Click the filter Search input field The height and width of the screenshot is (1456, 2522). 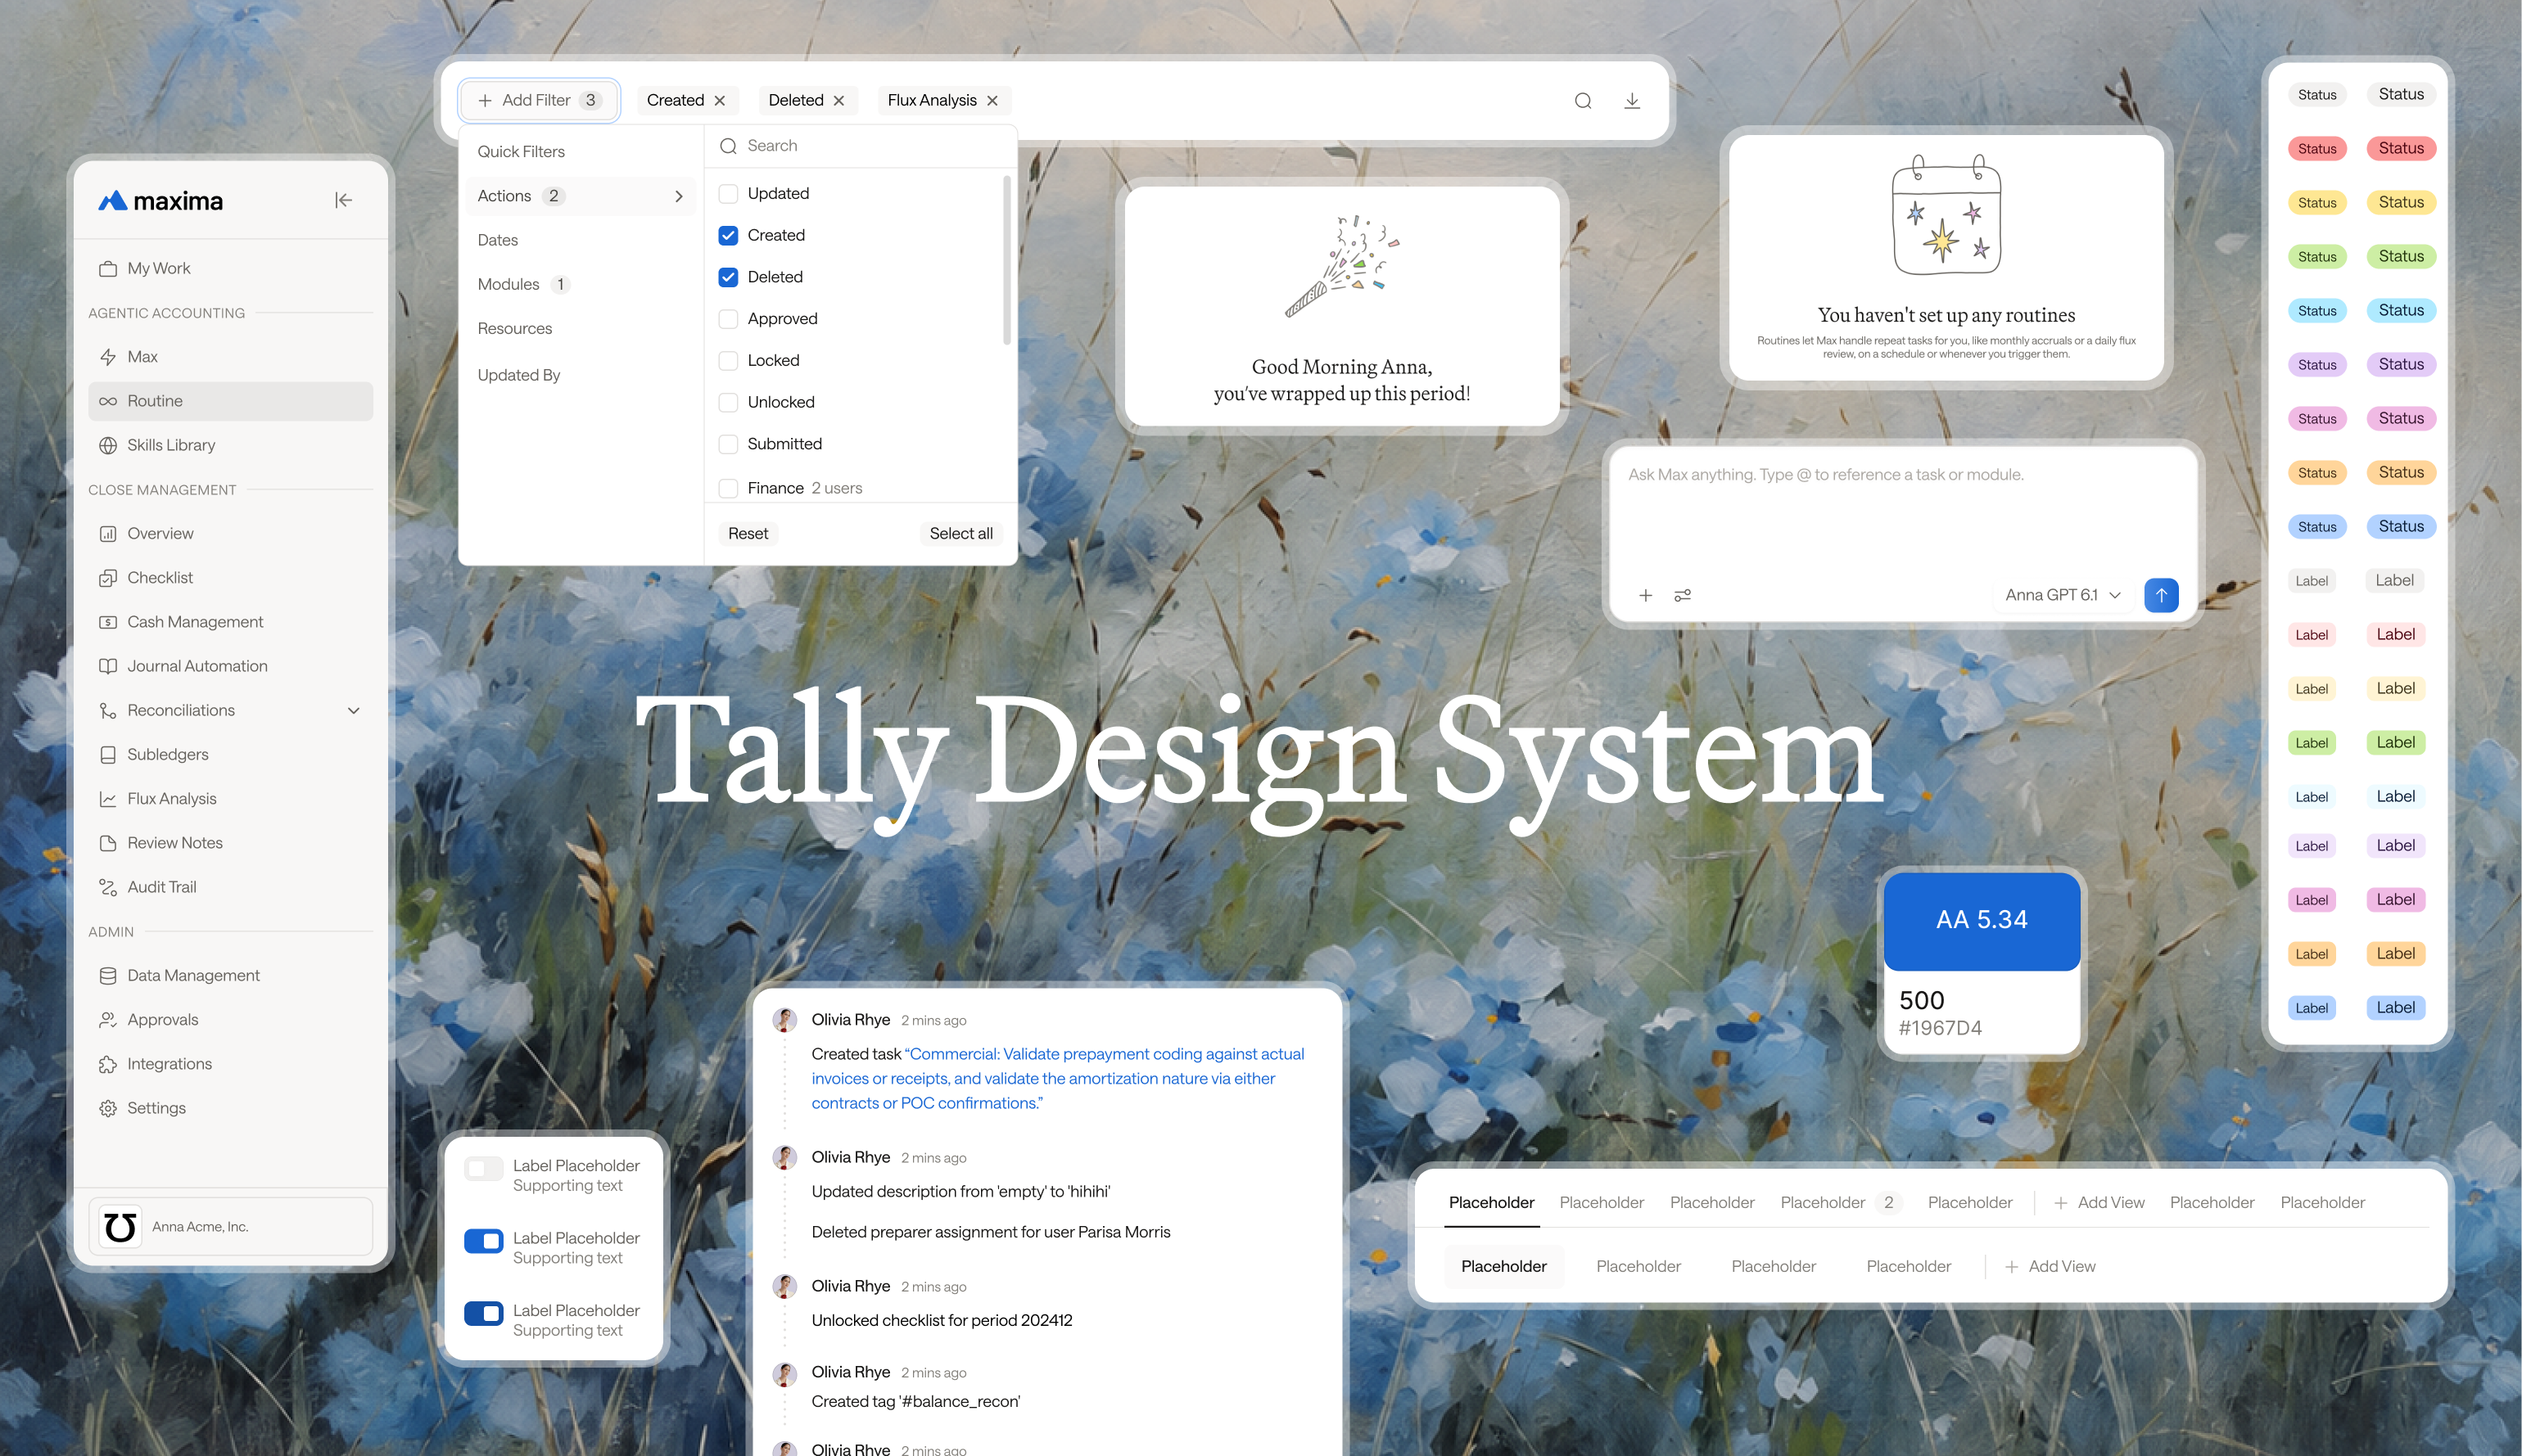pyautogui.click(x=861, y=146)
